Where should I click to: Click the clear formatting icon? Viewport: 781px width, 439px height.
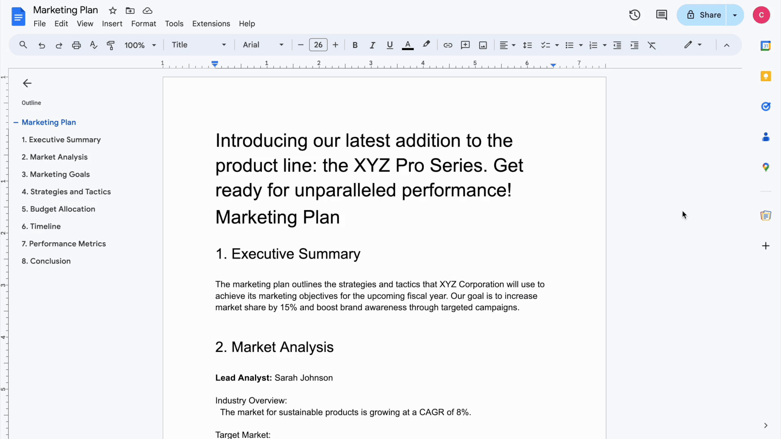point(652,45)
